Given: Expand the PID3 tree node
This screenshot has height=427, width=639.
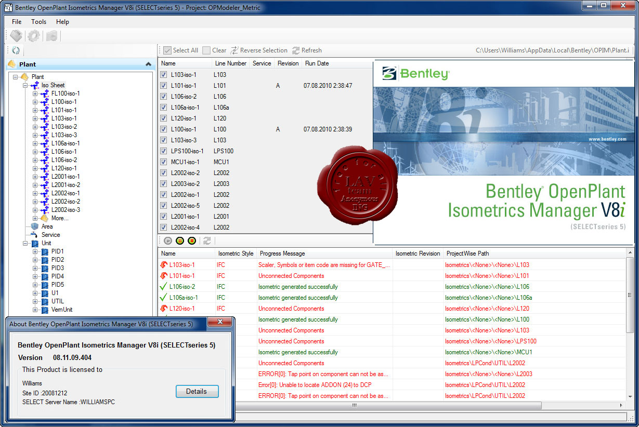Looking at the screenshot, I should point(35,268).
